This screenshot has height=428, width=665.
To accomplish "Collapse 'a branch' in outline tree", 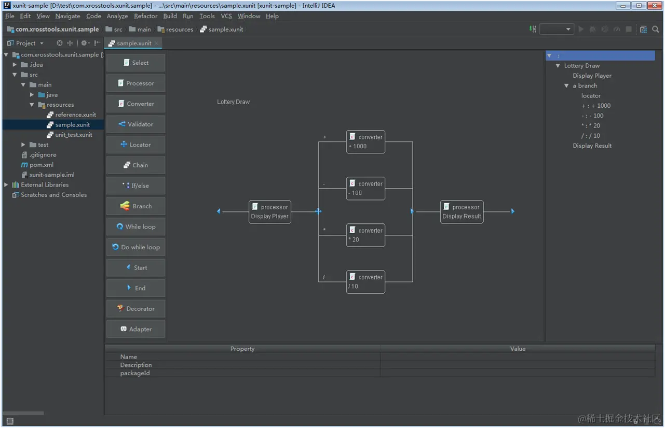I will pos(567,86).
